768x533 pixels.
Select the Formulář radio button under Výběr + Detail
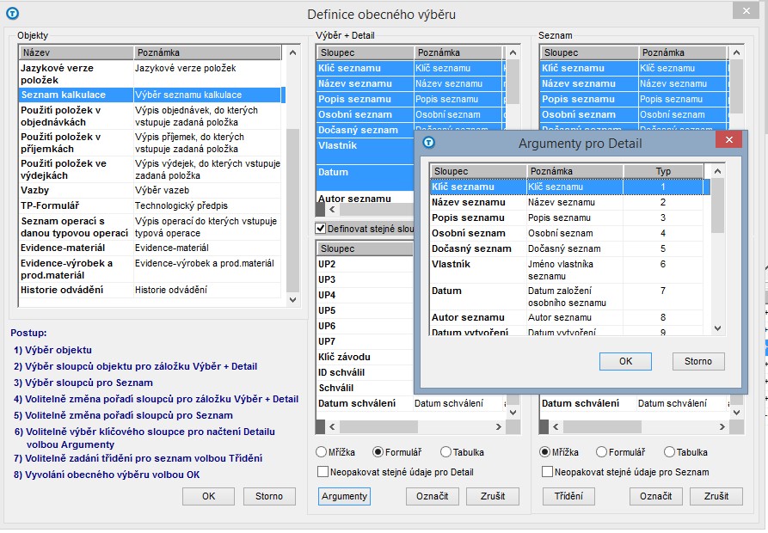[378, 452]
